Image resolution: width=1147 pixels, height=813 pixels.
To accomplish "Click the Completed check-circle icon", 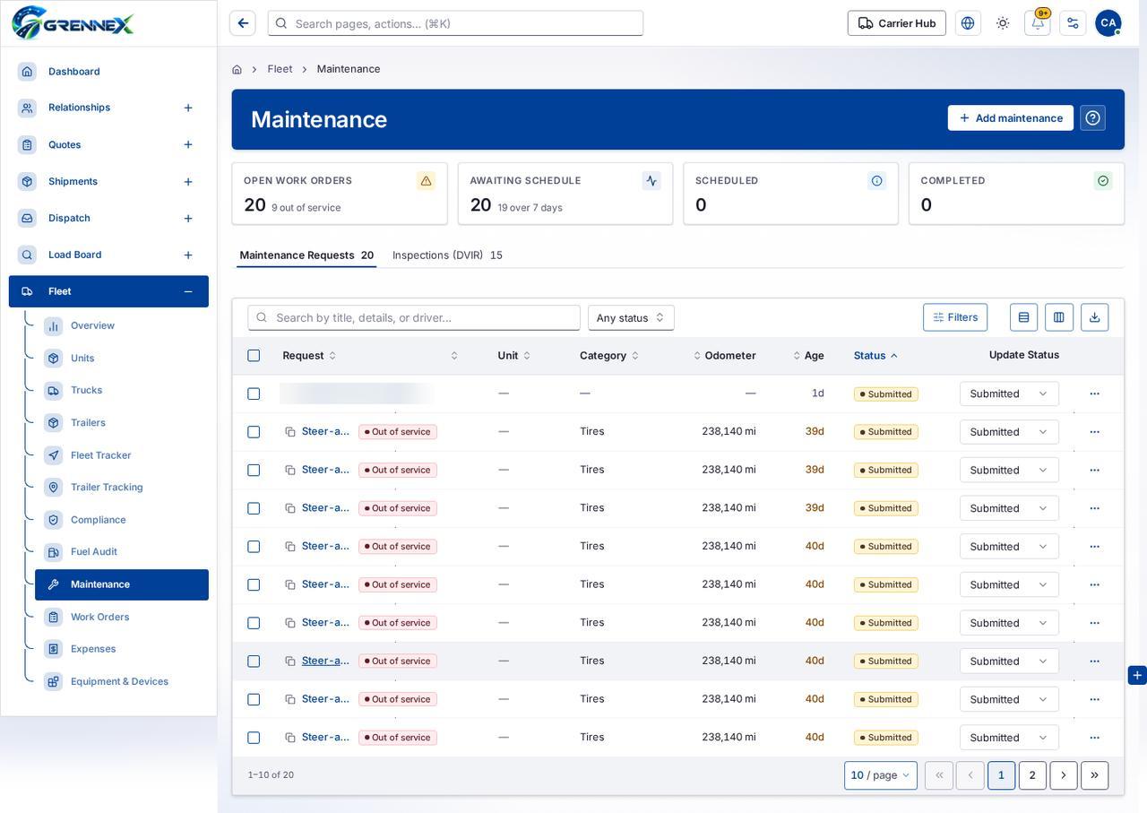I will tap(1103, 181).
